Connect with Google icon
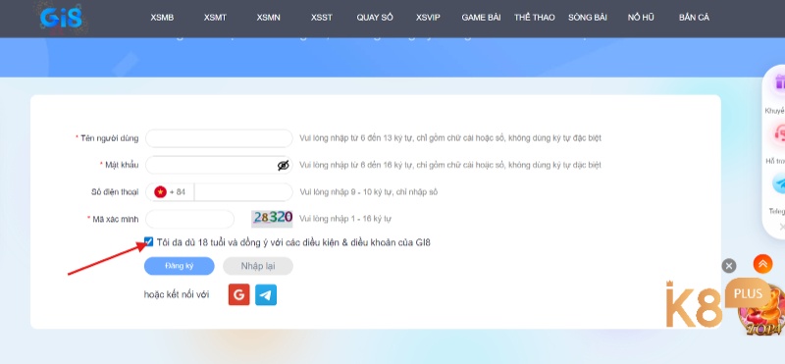The image size is (785, 364). point(238,295)
